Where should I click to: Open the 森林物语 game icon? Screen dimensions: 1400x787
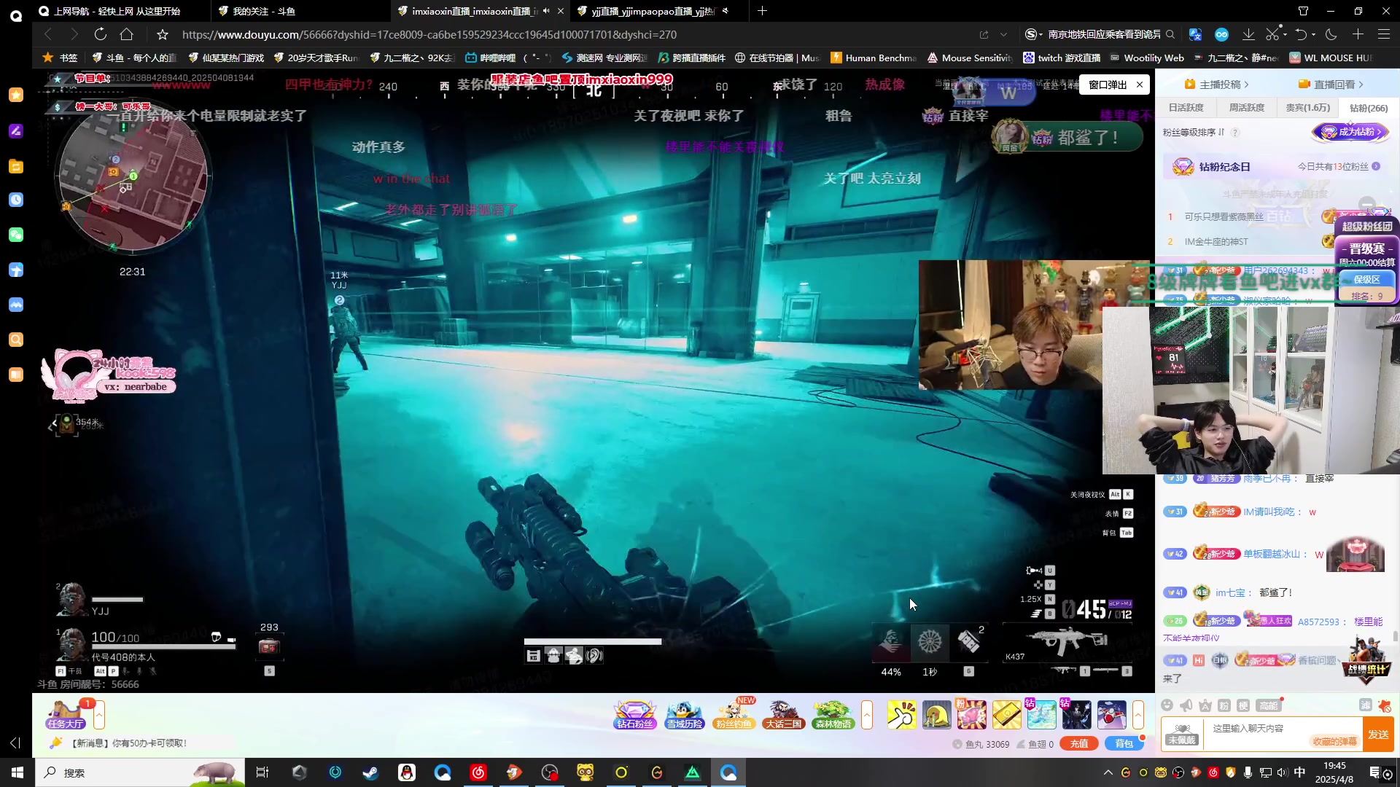833,715
